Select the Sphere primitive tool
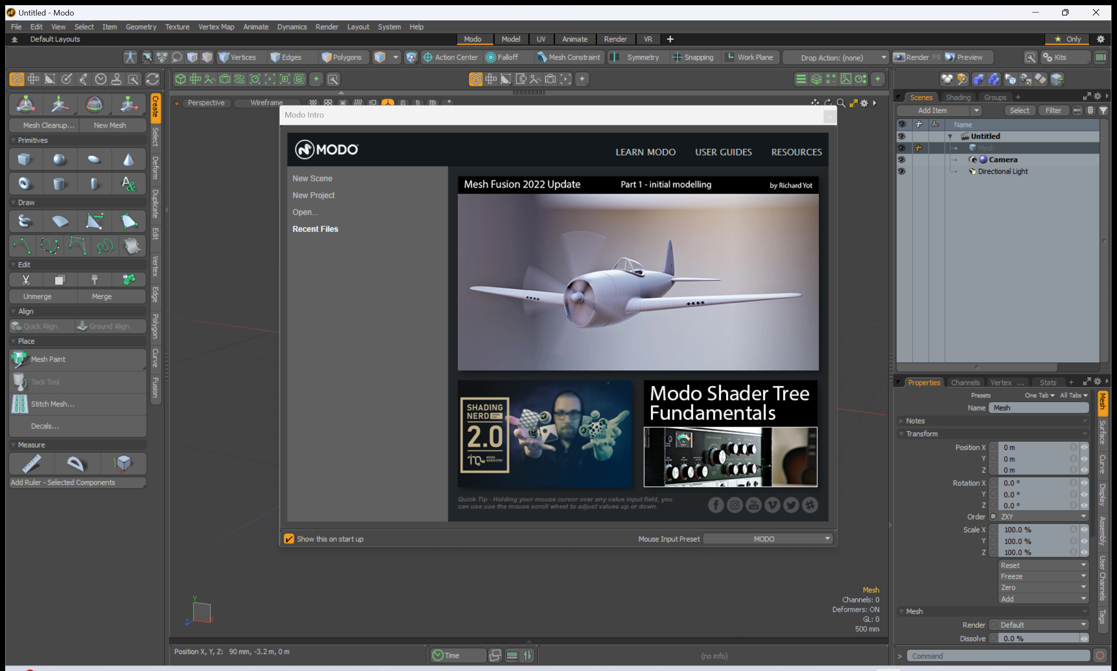The height and width of the screenshot is (671, 1117). (59, 159)
